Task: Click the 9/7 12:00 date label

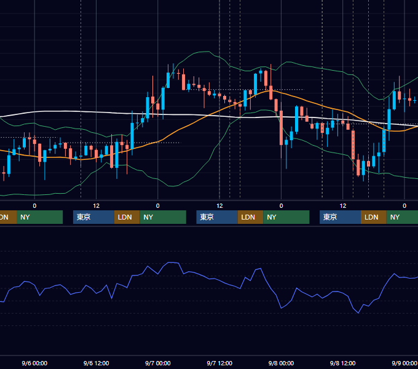Action: click(219, 363)
